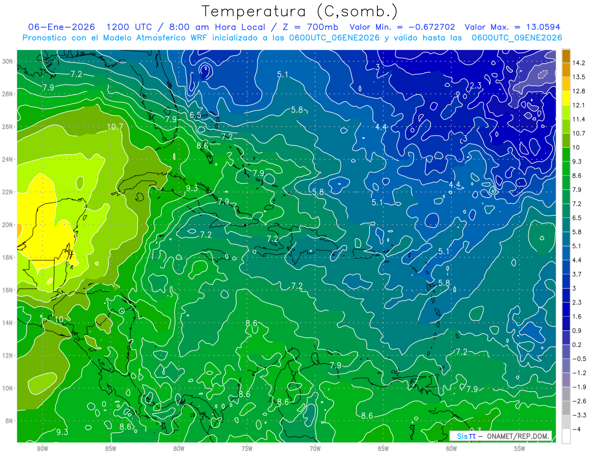Click the "11.4" color scale label
Image resolution: width=589 pixels, height=455 pixels.
click(x=579, y=119)
